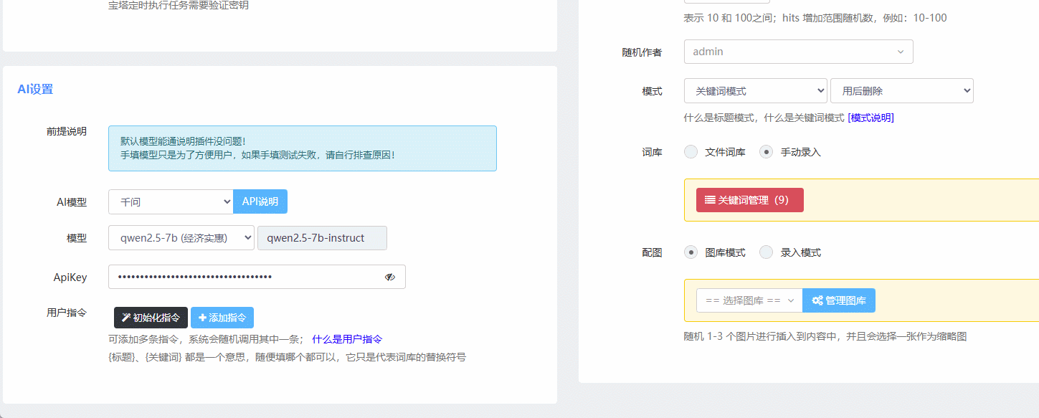Screen dimensions: 1039x418
Task: Select the 手动录入 radio option
Action: click(767, 152)
